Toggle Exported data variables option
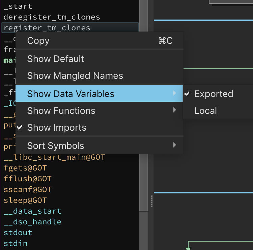Image resolution: width=253 pixels, height=250 pixels. click(218, 94)
